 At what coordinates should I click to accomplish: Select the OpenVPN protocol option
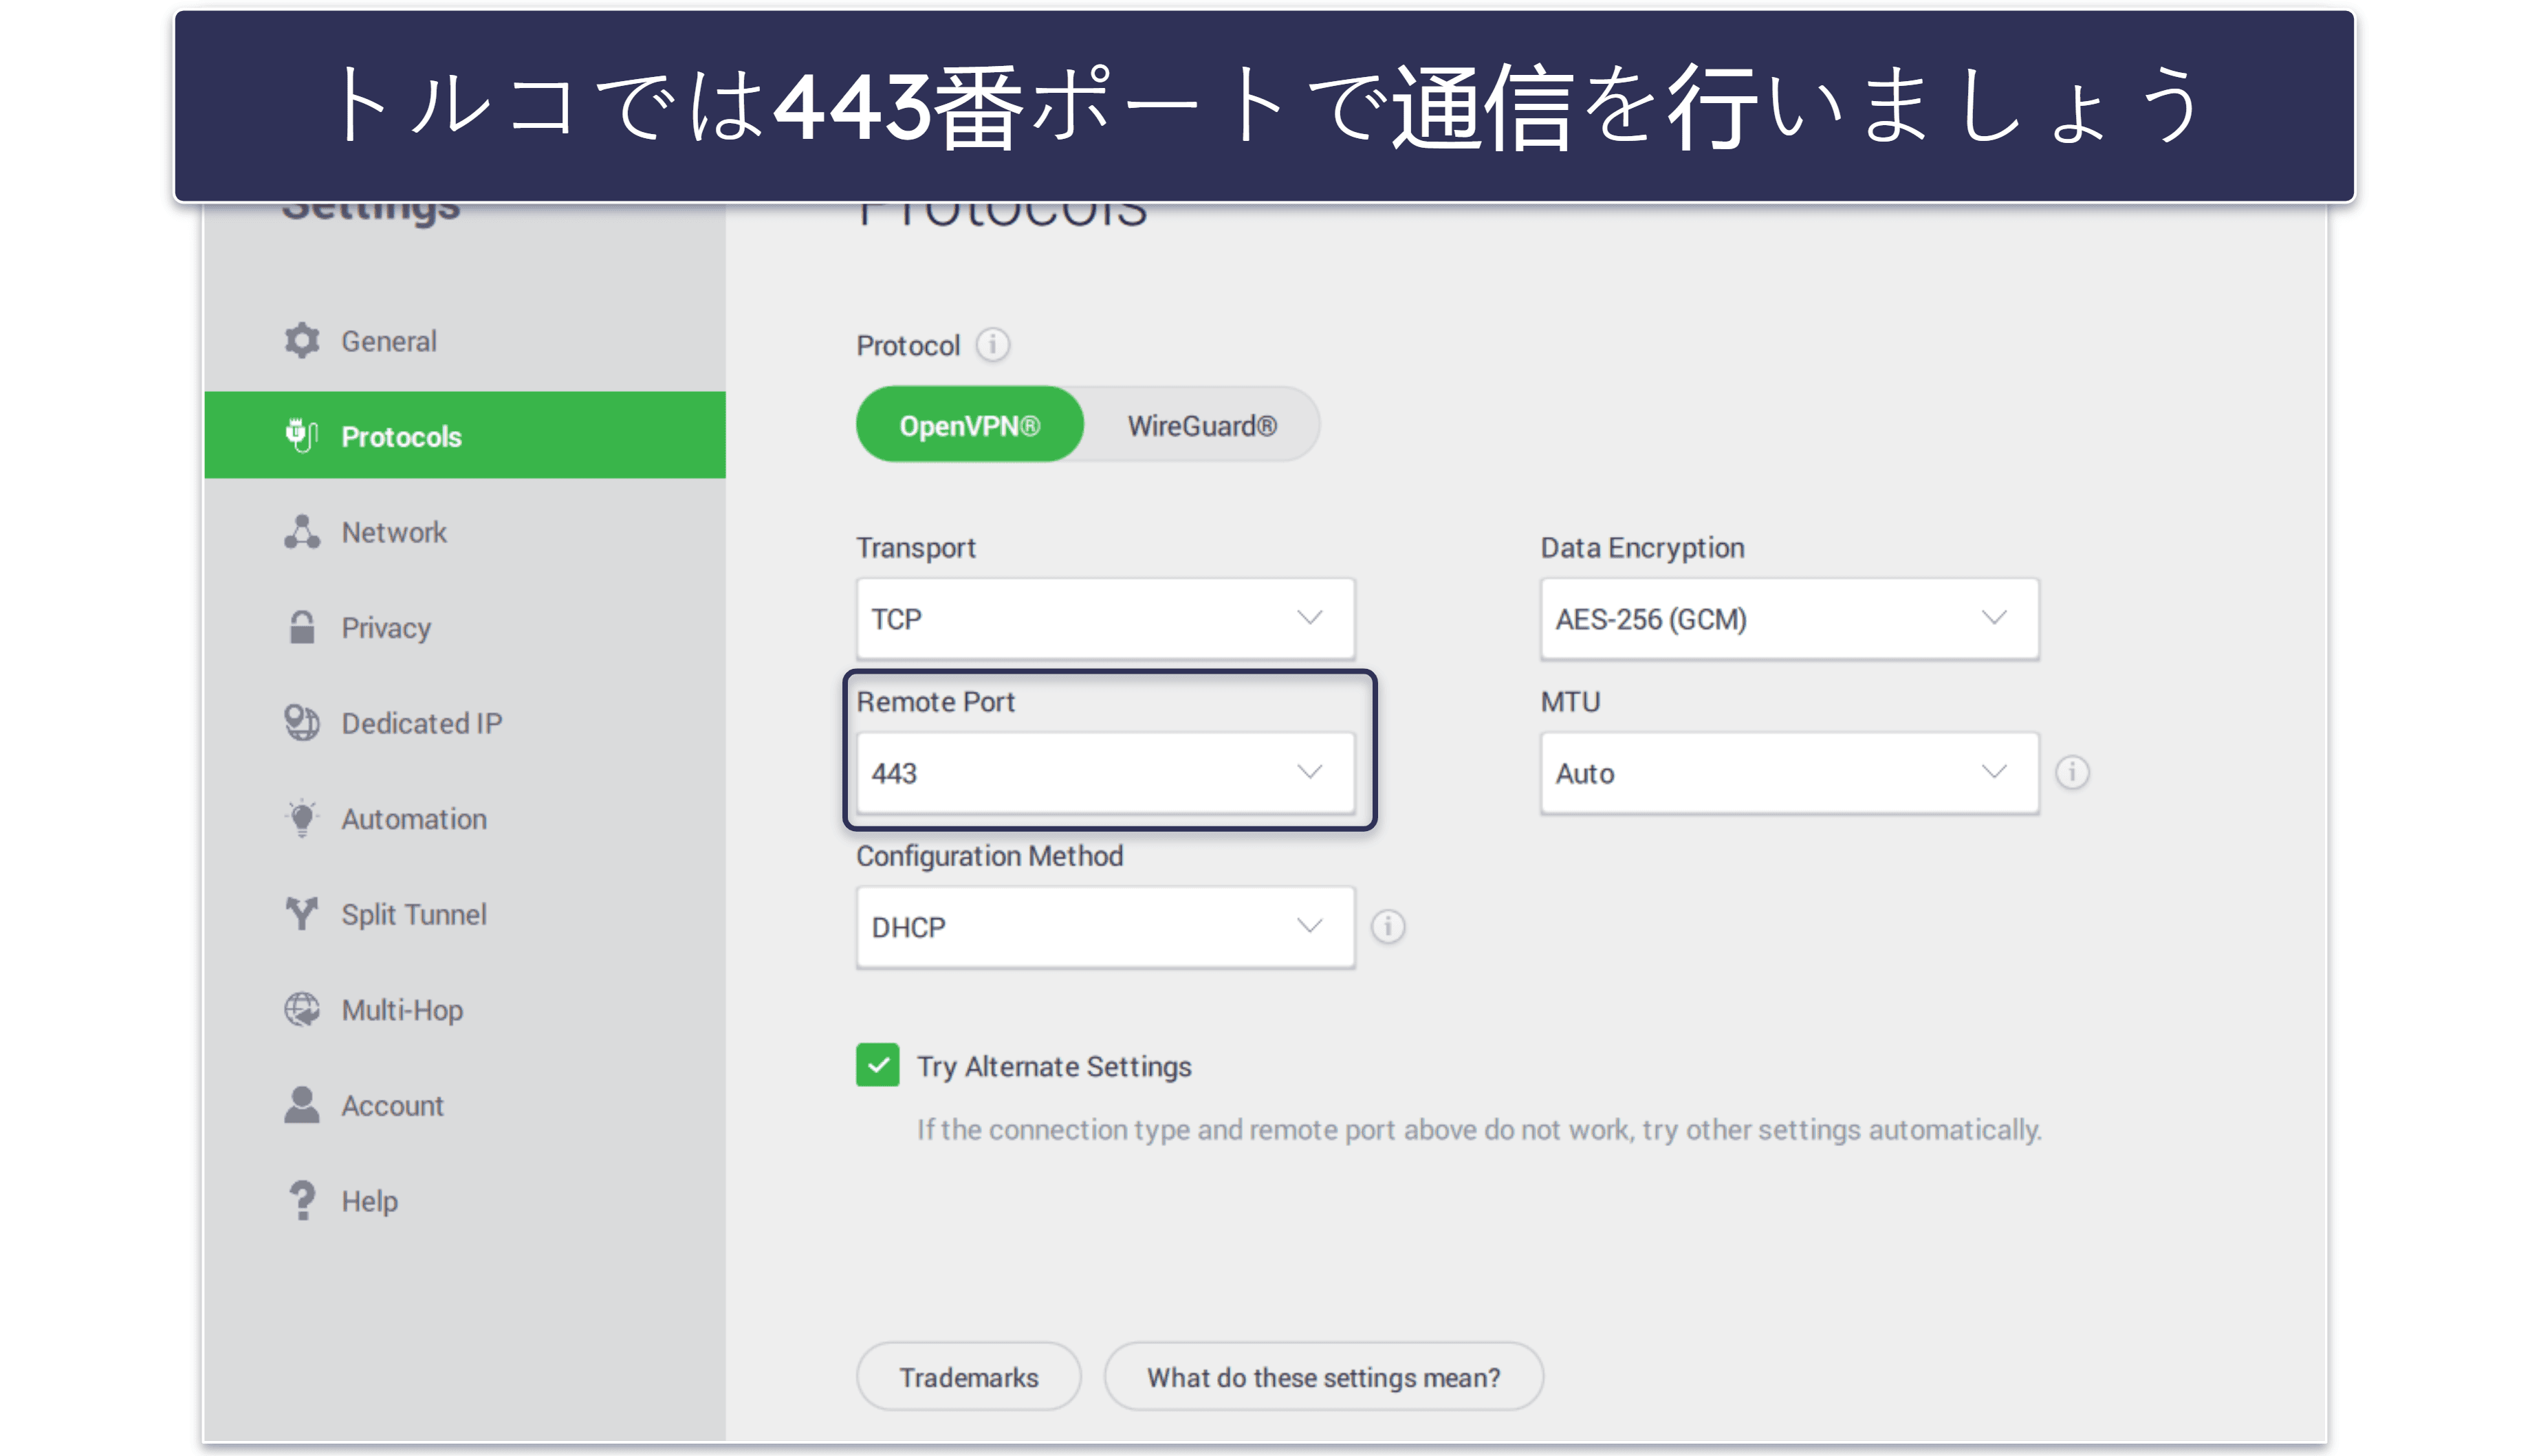tap(969, 425)
